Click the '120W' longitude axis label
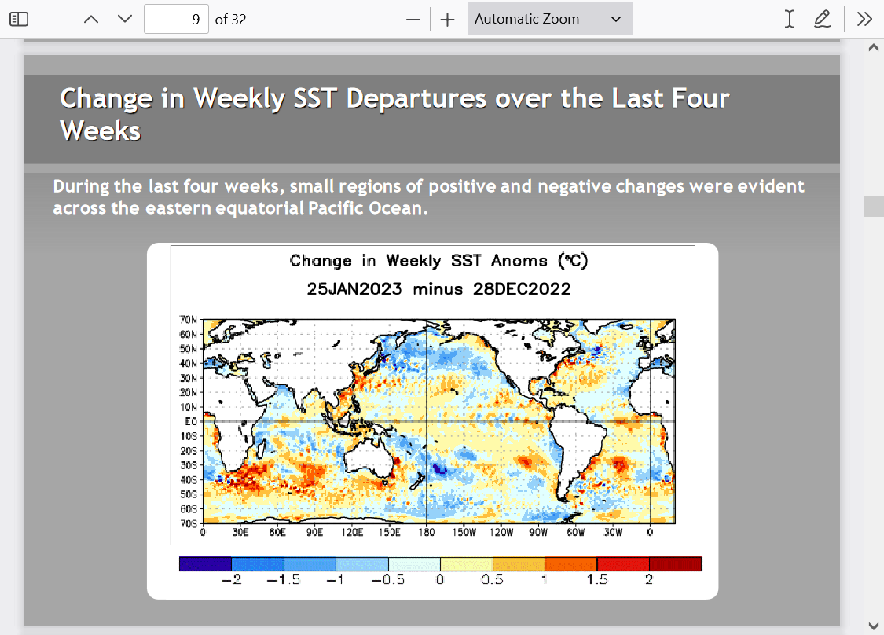 click(501, 532)
